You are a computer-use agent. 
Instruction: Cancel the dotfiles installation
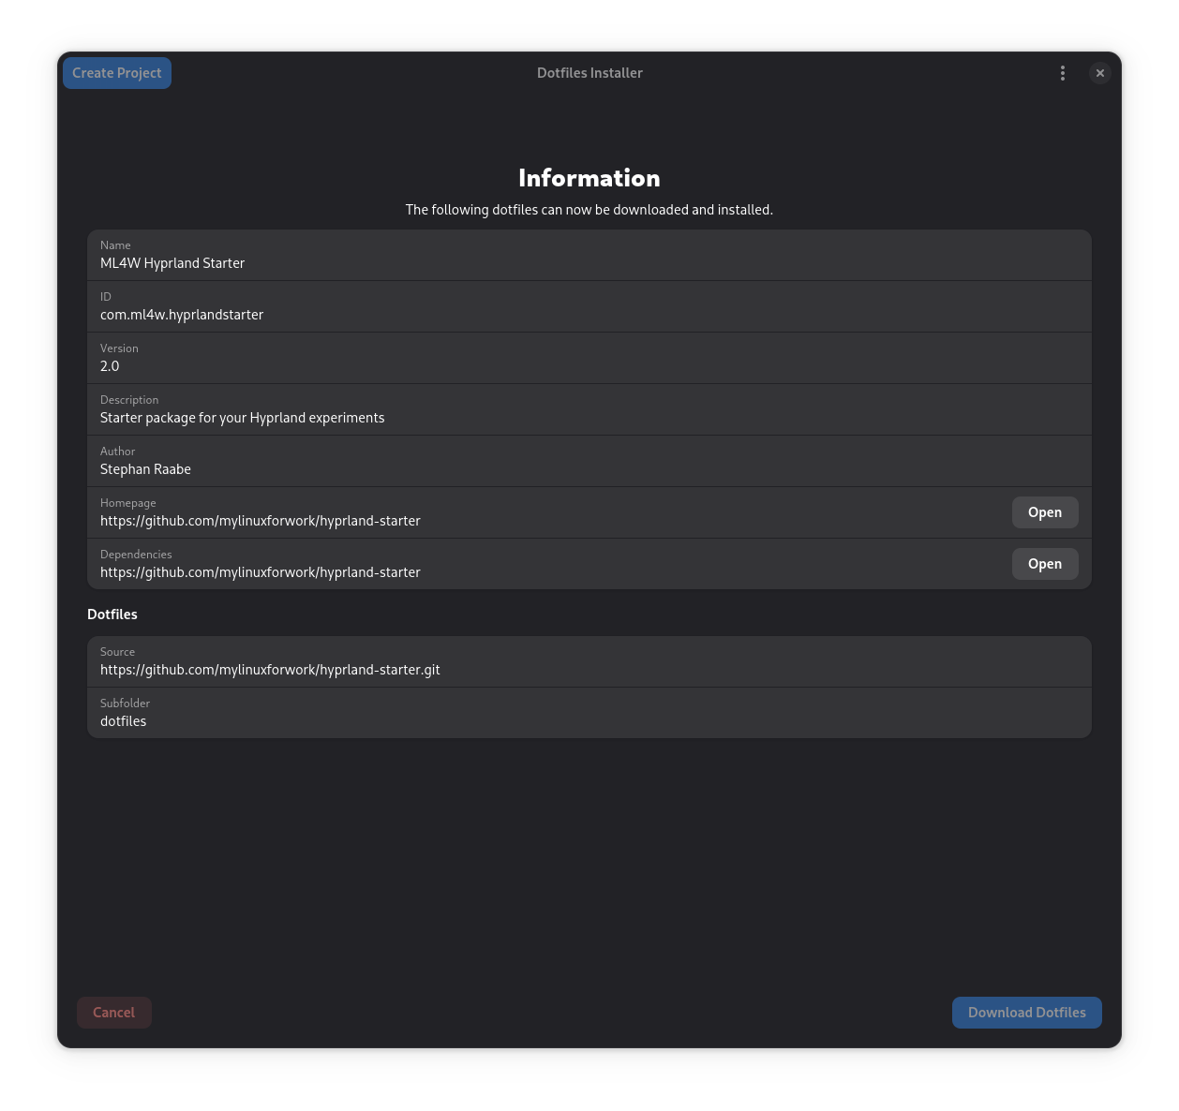tap(114, 1013)
